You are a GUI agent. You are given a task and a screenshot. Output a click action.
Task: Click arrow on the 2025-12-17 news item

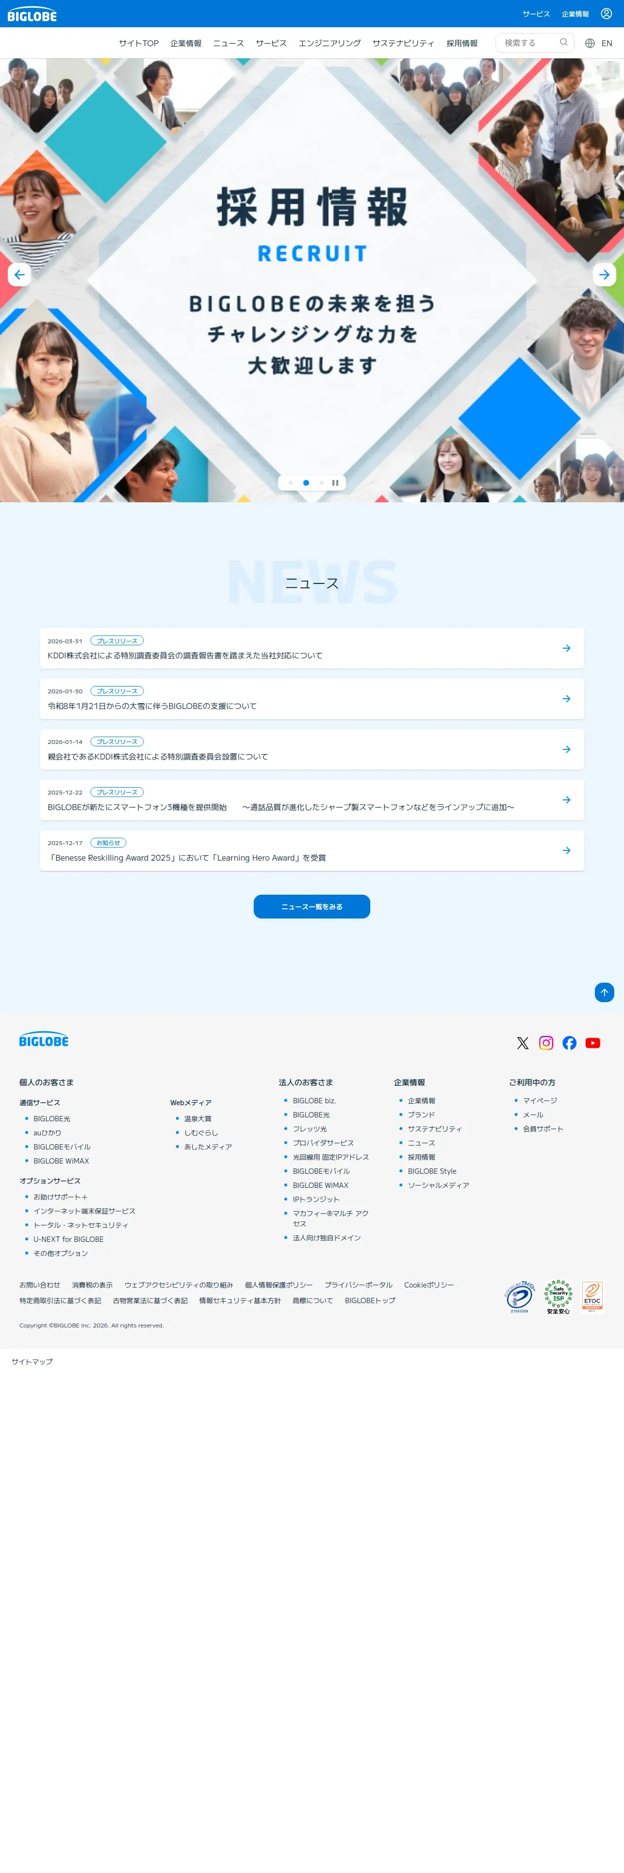coord(567,850)
